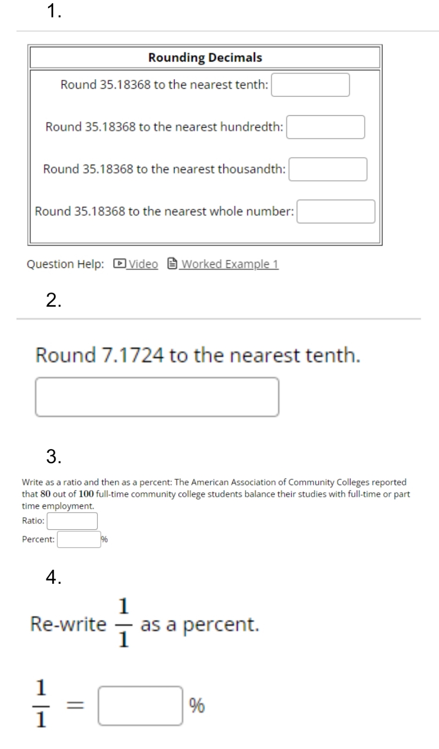Click the percent answer box in question 4
Viewport: 439px width, 749px height.
(x=141, y=704)
